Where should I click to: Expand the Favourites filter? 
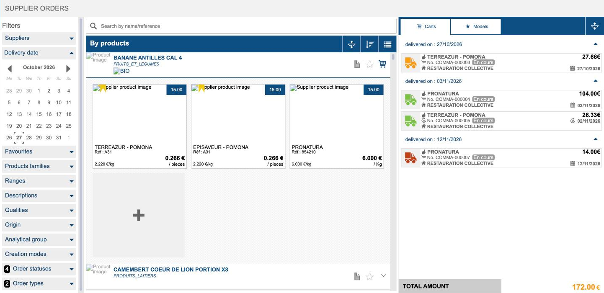pos(39,152)
